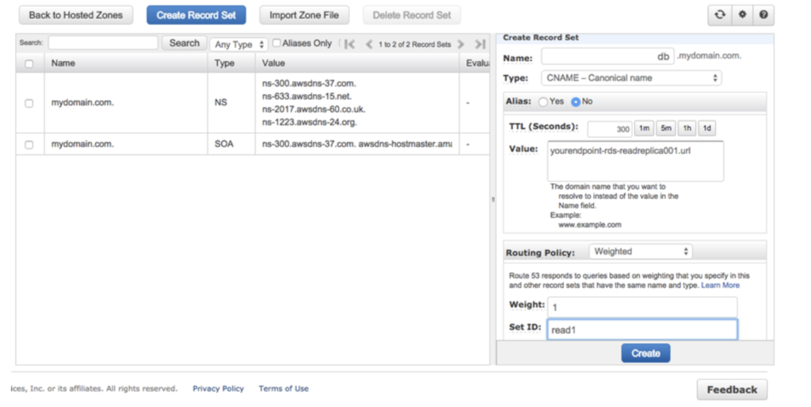Open the settings gear icon

point(741,15)
